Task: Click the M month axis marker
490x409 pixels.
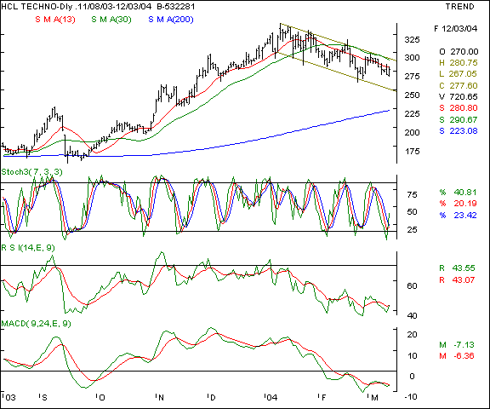Action: 373,397
